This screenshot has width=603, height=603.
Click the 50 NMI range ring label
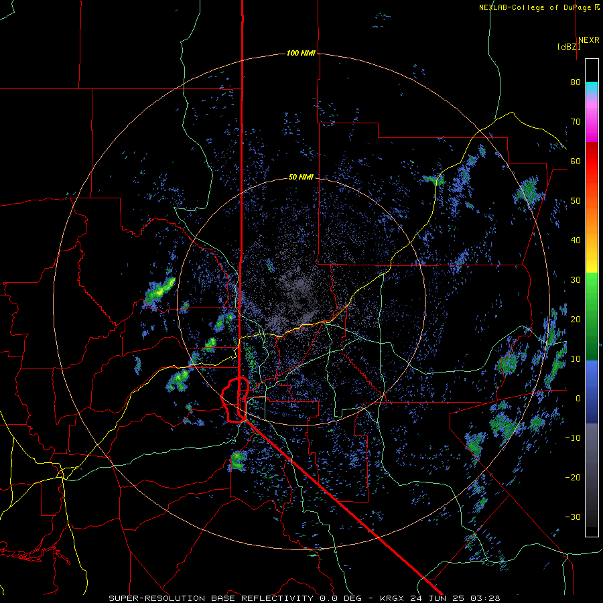pos(301,178)
